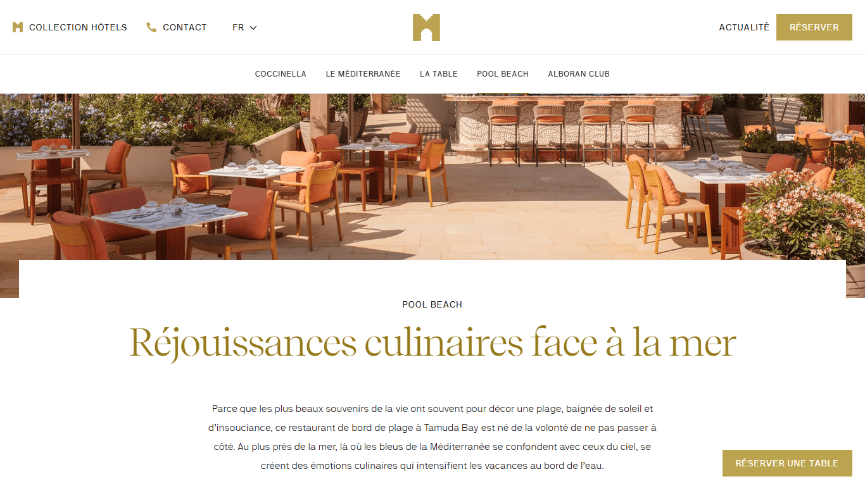Screen dimensions: 865x486
Task: Click the small gold M icon beside Collection Hôtels
Action: [18, 27]
